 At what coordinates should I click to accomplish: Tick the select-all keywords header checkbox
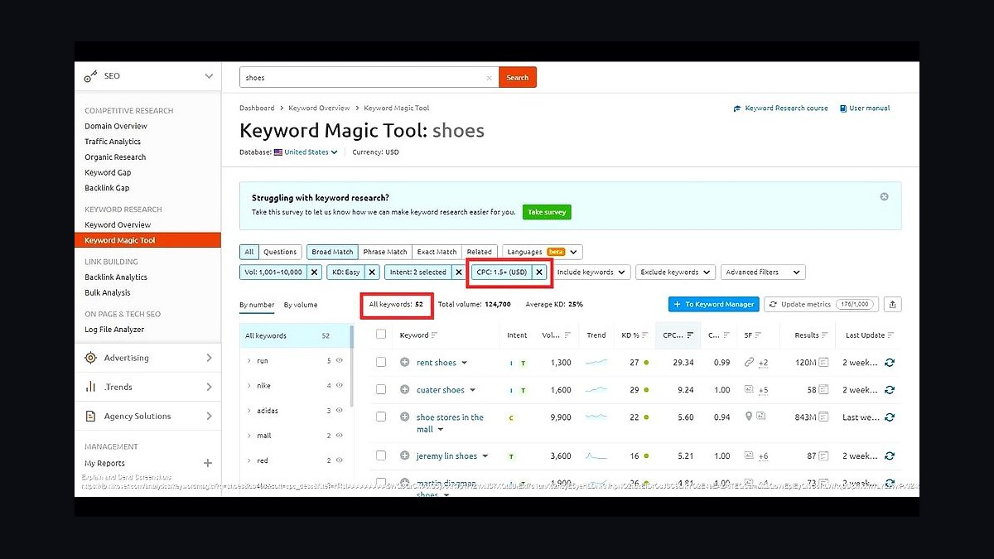pos(381,335)
